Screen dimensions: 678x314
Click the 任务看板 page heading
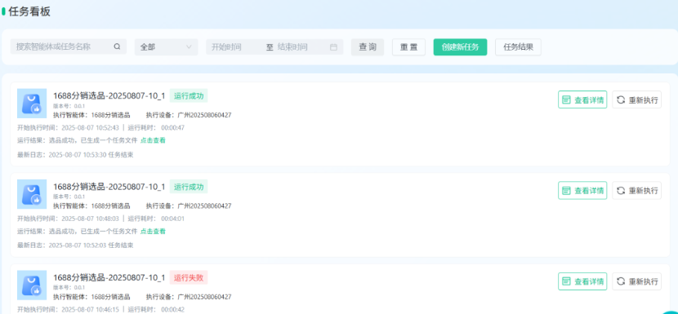29,11
